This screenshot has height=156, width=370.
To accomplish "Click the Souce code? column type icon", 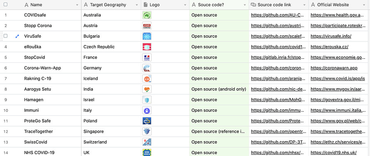I will point(194,5).
